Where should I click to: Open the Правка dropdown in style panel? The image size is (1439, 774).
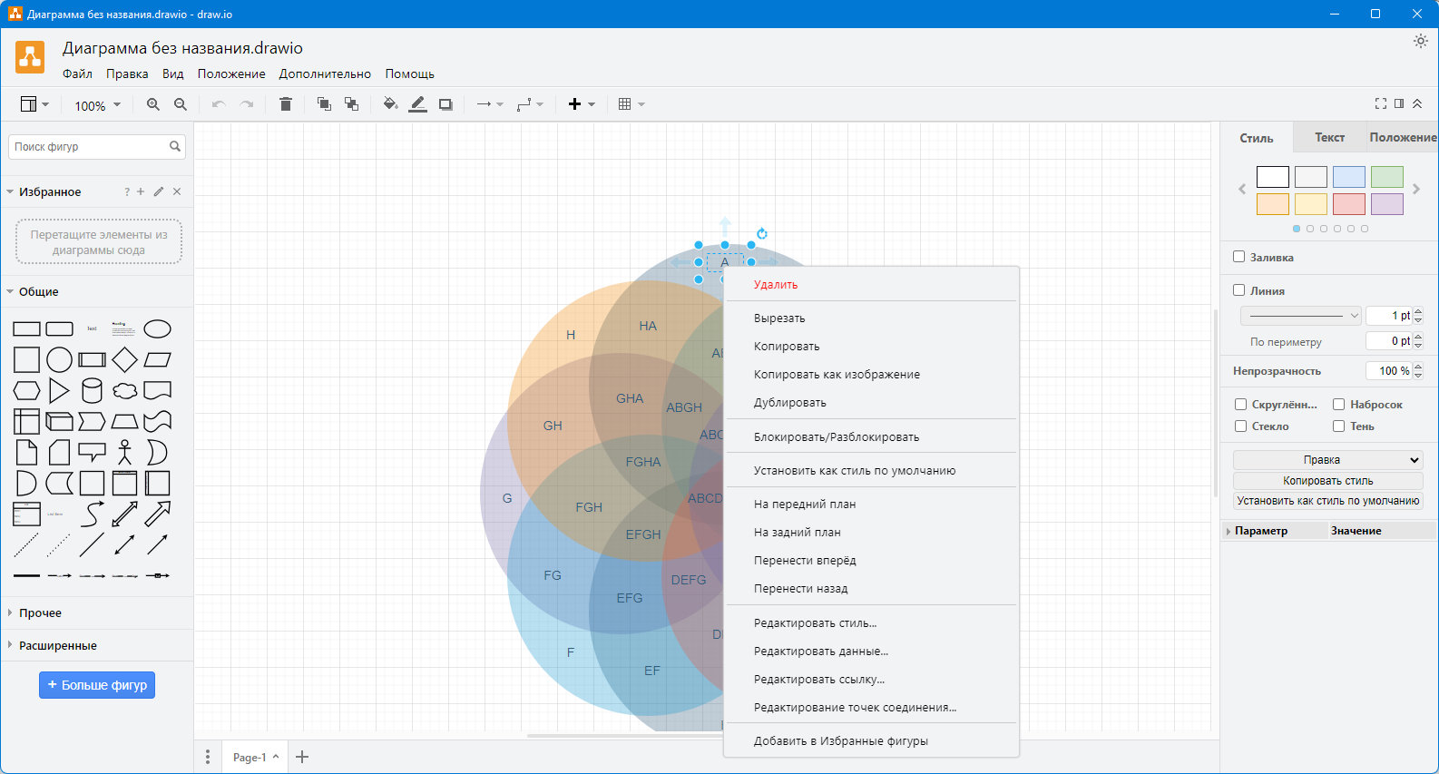click(1327, 460)
